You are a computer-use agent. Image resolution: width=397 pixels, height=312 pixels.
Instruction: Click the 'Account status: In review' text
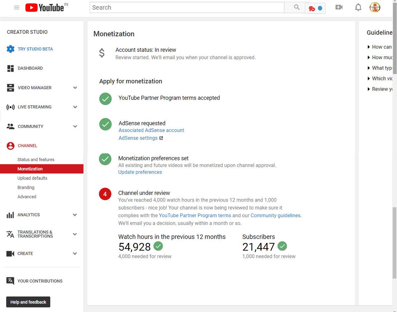(x=146, y=50)
